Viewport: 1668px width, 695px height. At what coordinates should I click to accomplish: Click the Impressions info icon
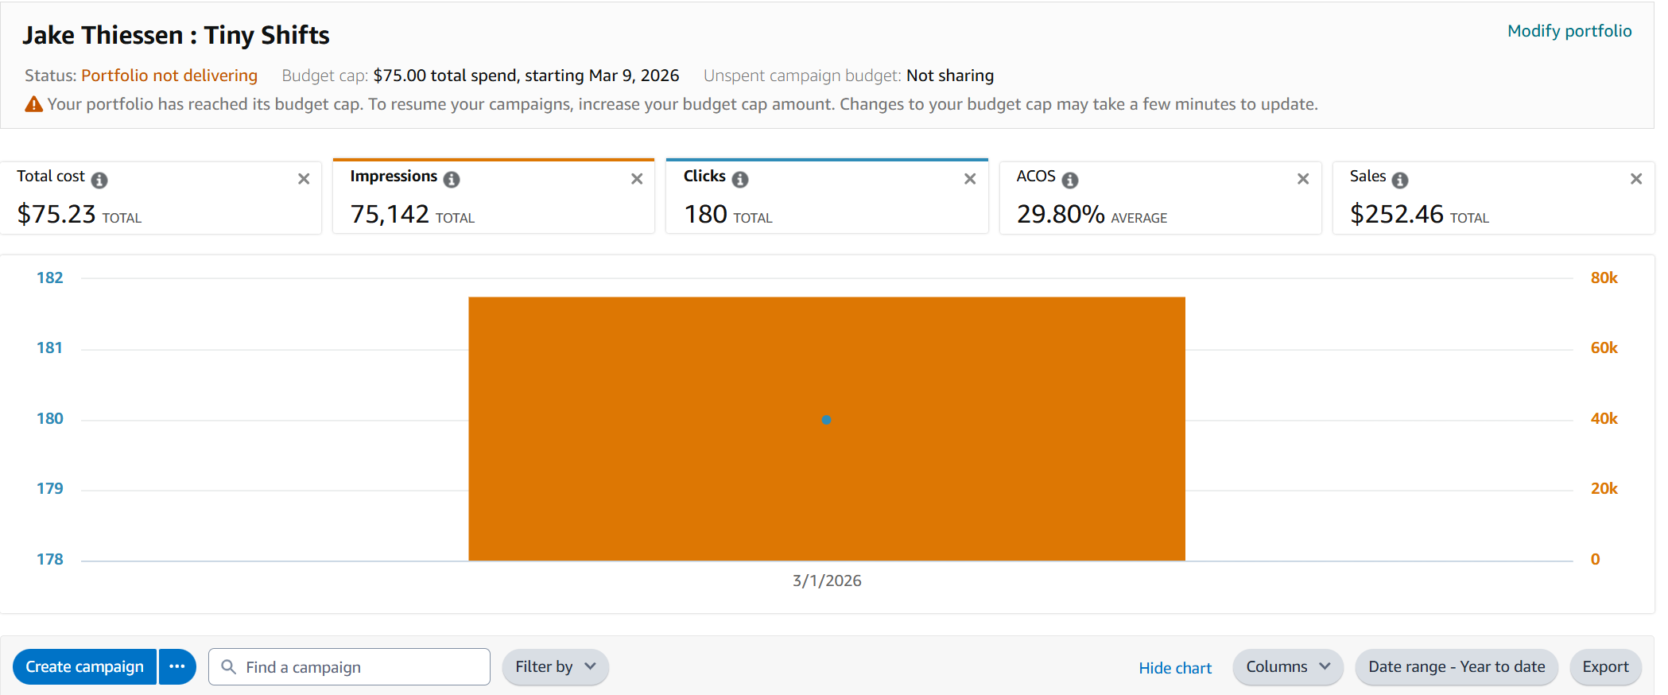click(x=452, y=180)
